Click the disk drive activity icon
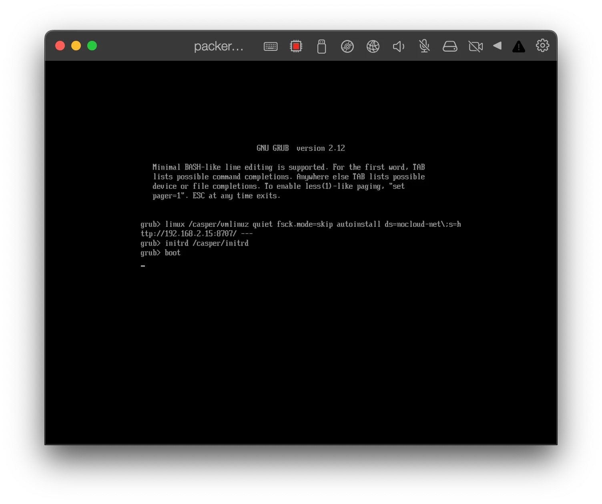The image size is (602, 504). tap(450, 46)
